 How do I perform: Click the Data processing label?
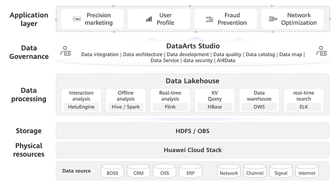(x=28, y=95)
